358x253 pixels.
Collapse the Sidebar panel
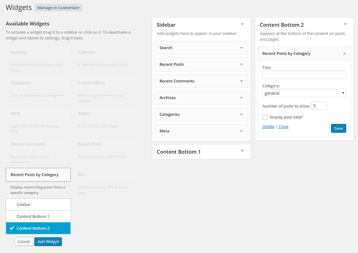(242, 24)
